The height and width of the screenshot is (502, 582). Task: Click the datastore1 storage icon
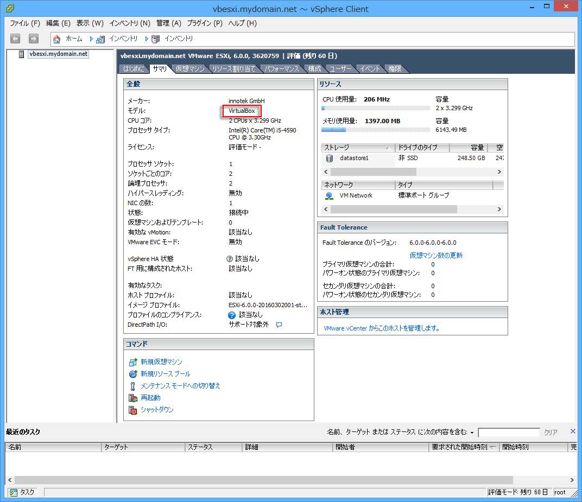pos(329,158)
